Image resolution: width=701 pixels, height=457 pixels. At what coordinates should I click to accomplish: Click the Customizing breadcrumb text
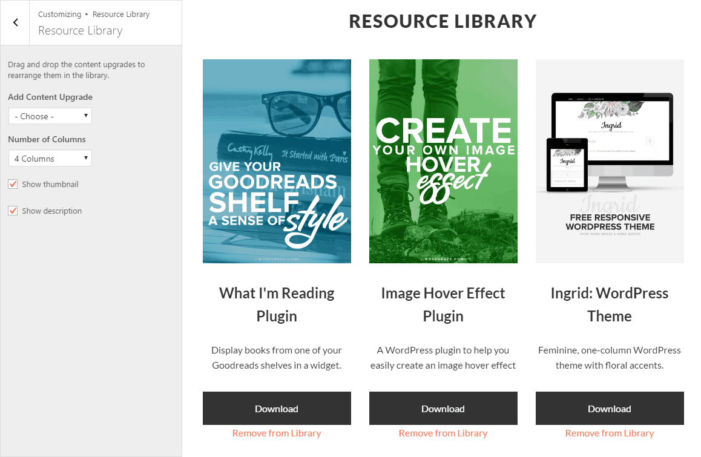pos(59,15)
